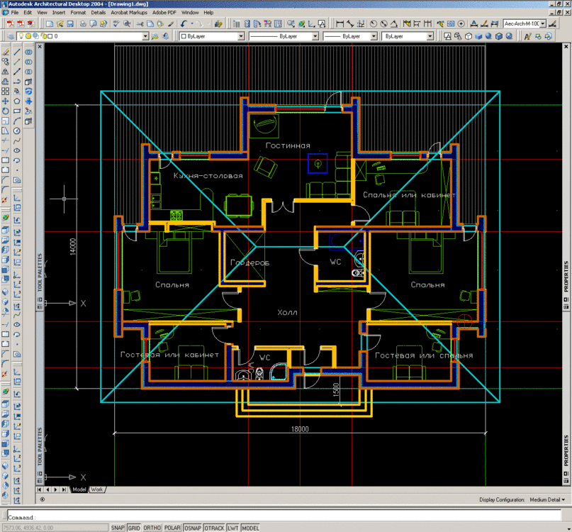This screenshot has height=532, width=572.
Task: Toggle ORTHO mode in the status bar
Action: pos(151,528)
